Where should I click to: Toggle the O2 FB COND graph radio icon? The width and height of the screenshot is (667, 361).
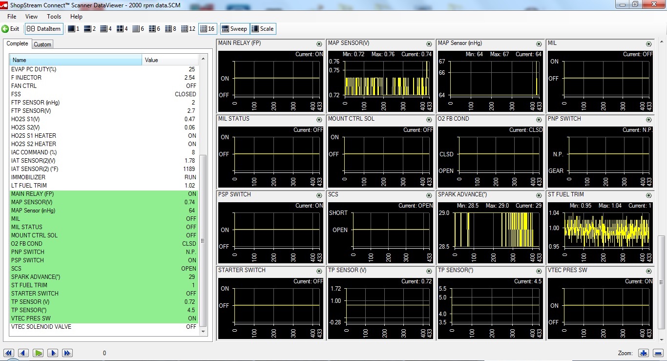(539, 120)
